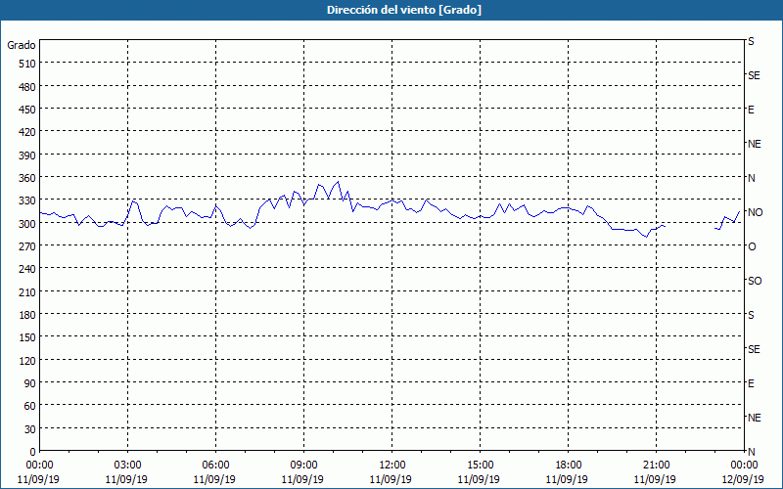Select the 06:00 x-axis time label
783x489 pixels.
(215, 466)
